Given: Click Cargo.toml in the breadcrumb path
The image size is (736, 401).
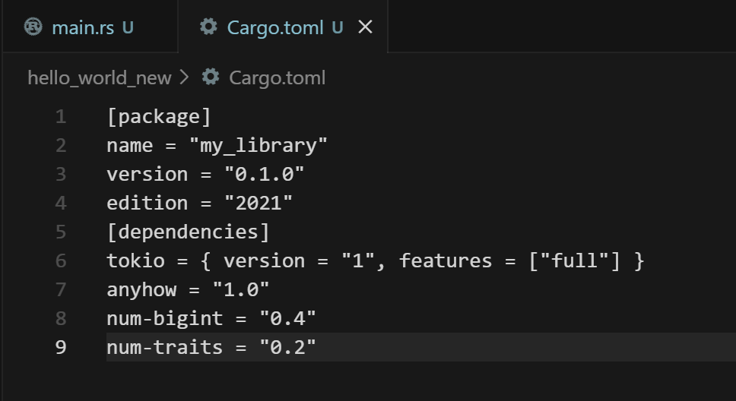Looking at the screenshot, I should pos(277,77).
